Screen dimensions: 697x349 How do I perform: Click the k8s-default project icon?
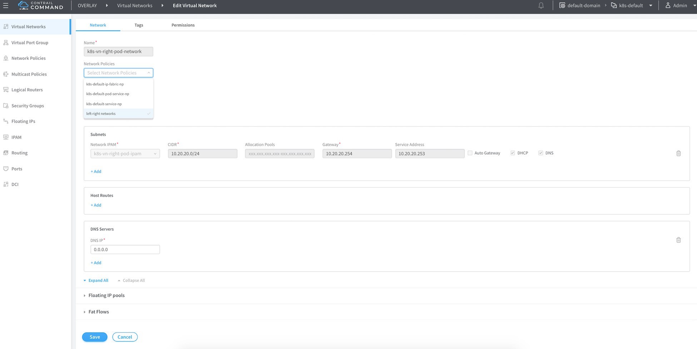[x=614, y=5]
